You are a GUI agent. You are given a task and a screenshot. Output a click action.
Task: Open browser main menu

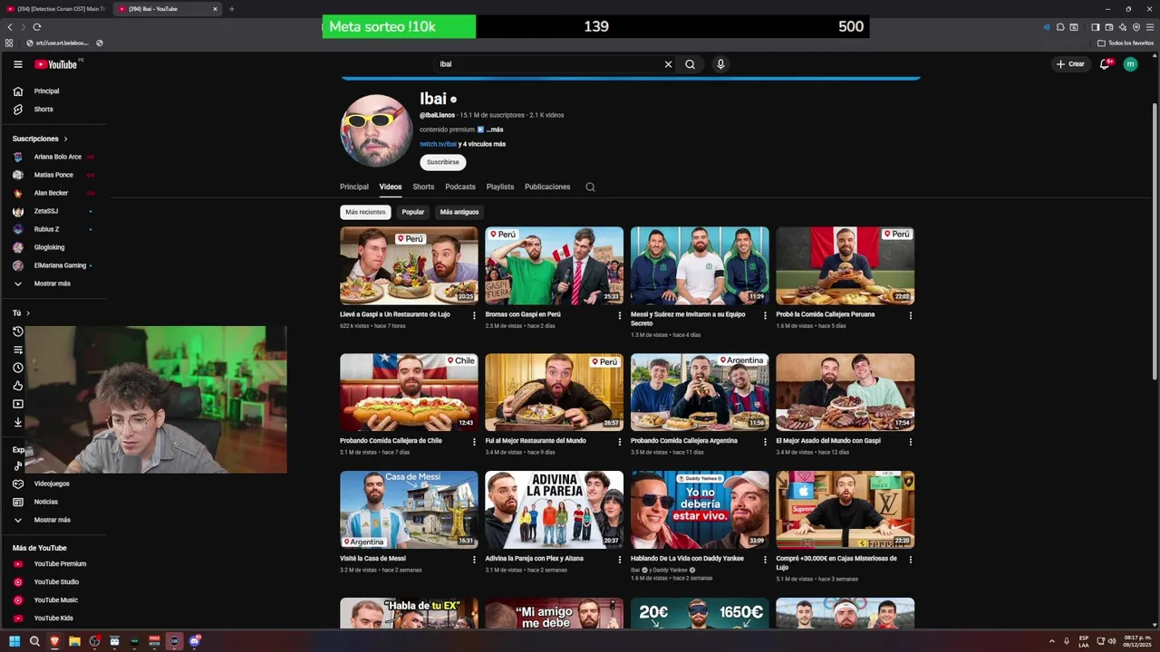[x=1150, y=27]
